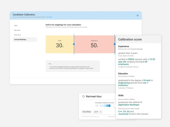The width and height of the screenshot is (170, 127).
Task: Select the Experience sidebar item
Action: (17, 35)
